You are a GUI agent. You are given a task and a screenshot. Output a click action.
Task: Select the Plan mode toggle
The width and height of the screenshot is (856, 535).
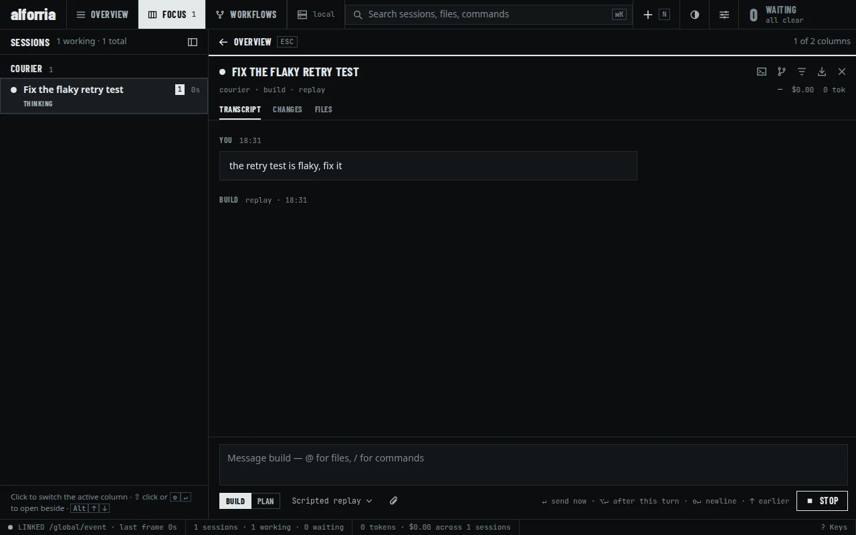point(265,501)
